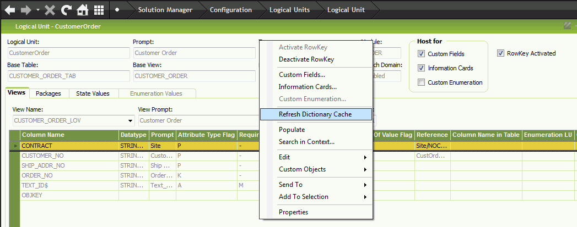Click the white dot breadcrumb root icon
This screenshot has height=227, width=577.
(117, 10)
